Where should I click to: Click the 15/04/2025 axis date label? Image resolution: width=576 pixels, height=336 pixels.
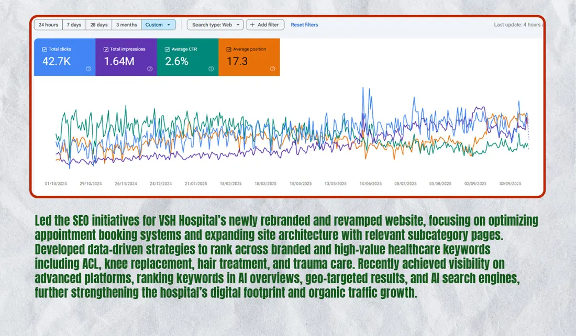click(x=301, y=184)
